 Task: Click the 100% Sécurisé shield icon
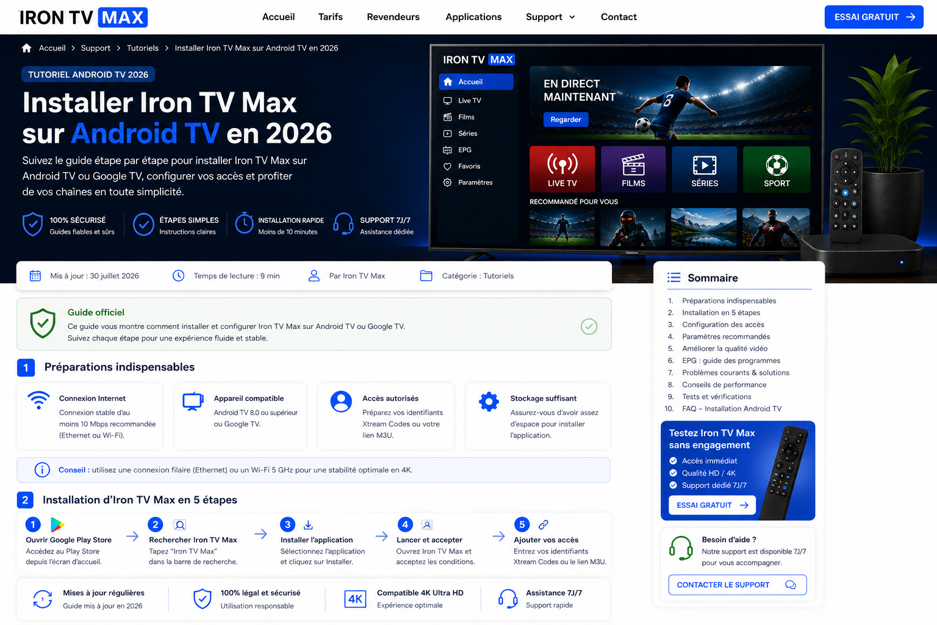32,225
